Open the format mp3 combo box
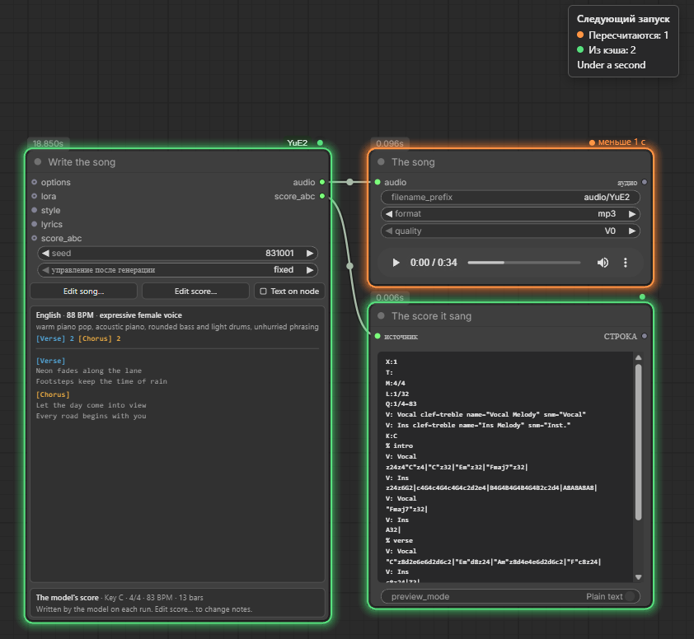The height and width of the screenshot is (639, 694). point(510,214)
